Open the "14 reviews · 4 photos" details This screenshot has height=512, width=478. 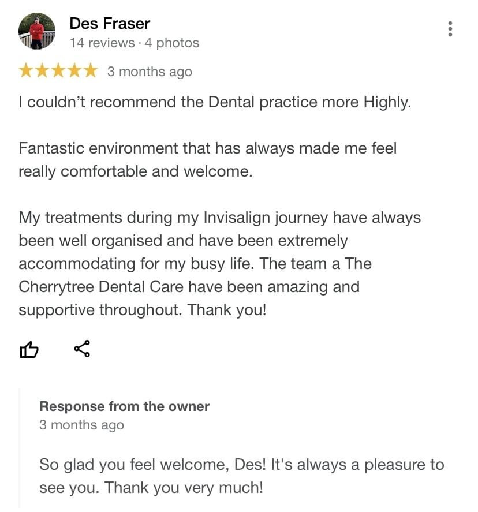[134, 43]
